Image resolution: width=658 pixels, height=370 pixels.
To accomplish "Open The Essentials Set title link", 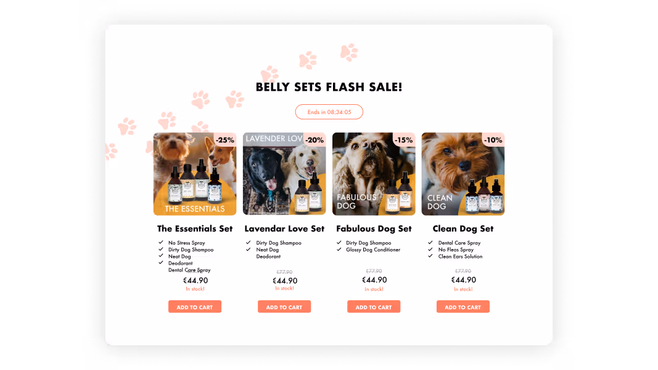I will [195, 229].
